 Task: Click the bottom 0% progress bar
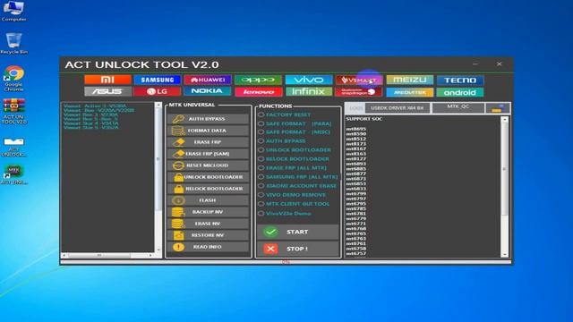286,262
